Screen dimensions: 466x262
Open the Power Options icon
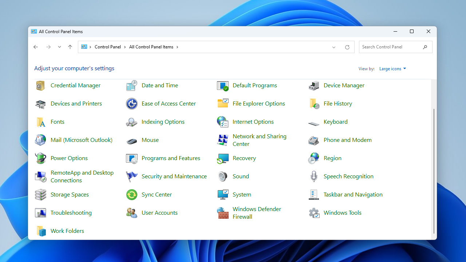(40, 158)
